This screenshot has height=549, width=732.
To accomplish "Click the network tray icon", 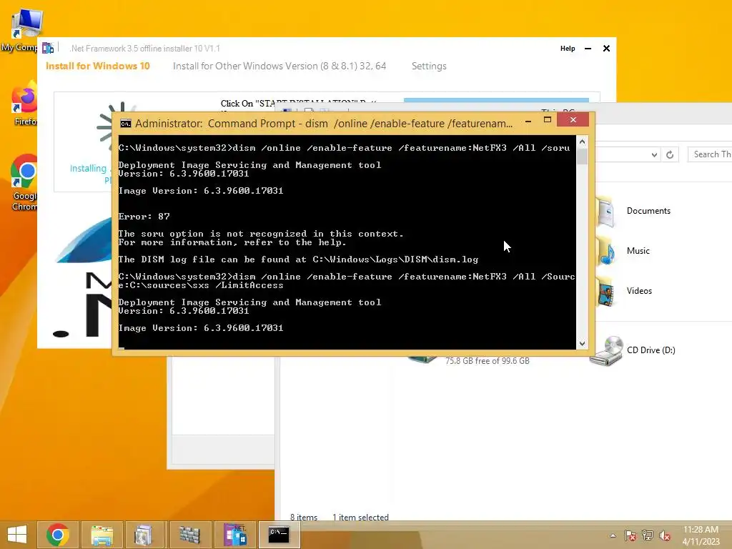I will point(648,535).
